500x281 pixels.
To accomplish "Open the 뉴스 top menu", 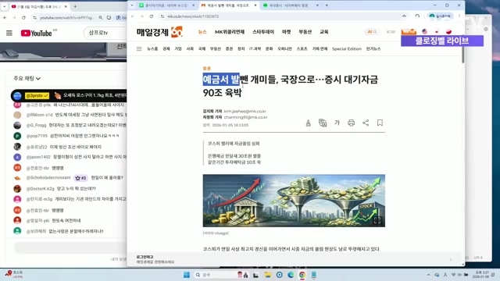I will pyautogui.click(x=202, y=32).
